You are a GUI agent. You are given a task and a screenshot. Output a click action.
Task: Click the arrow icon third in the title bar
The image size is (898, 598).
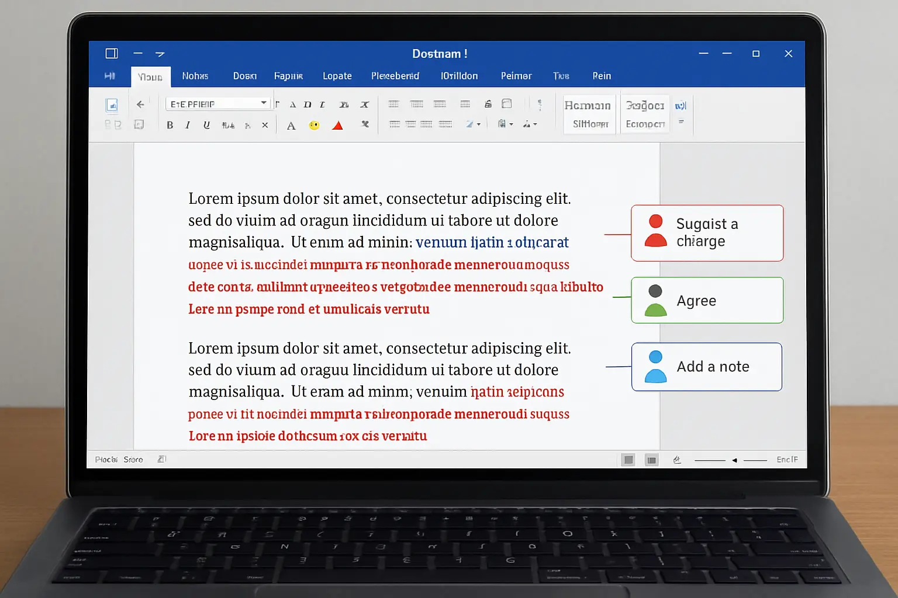click(x=160, y=54)
